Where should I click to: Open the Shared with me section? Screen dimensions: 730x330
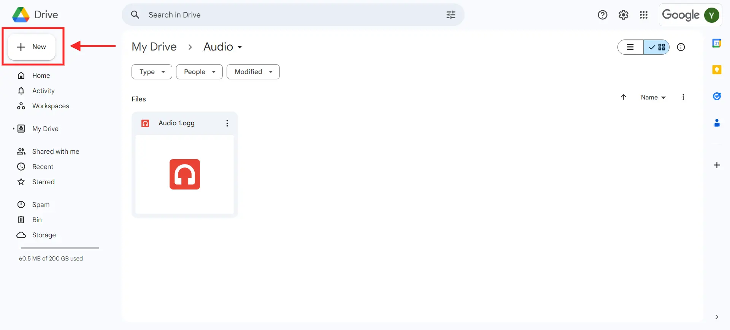coord(56,152)
